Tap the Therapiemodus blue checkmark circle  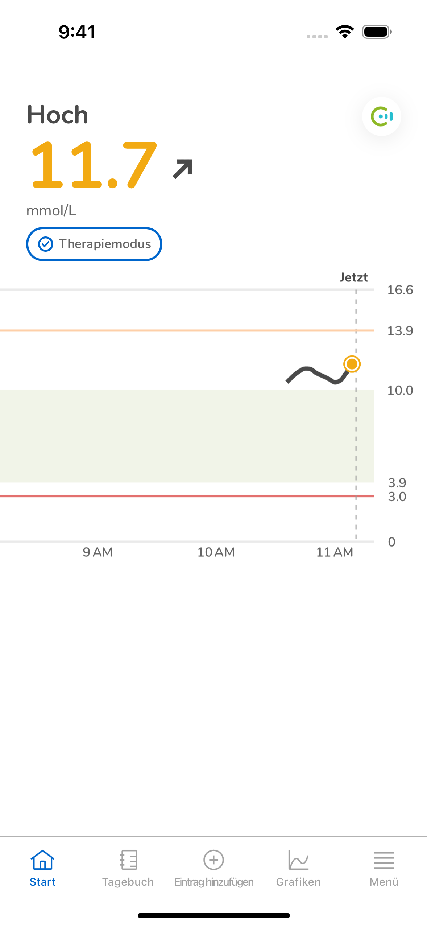pyautogui.click(x=46, y=244)
